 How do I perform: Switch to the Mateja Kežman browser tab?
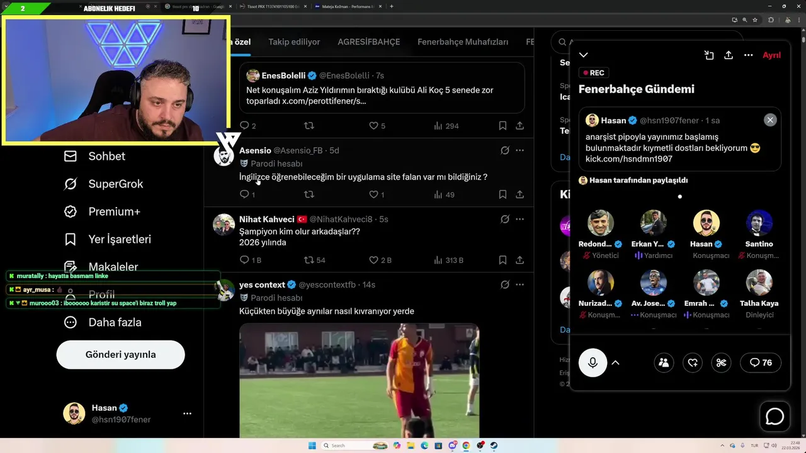[x=348, y=6]
